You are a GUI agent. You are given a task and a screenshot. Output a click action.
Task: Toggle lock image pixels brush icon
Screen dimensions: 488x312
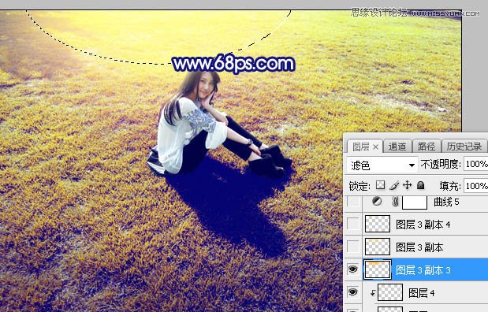coord(394,186)
